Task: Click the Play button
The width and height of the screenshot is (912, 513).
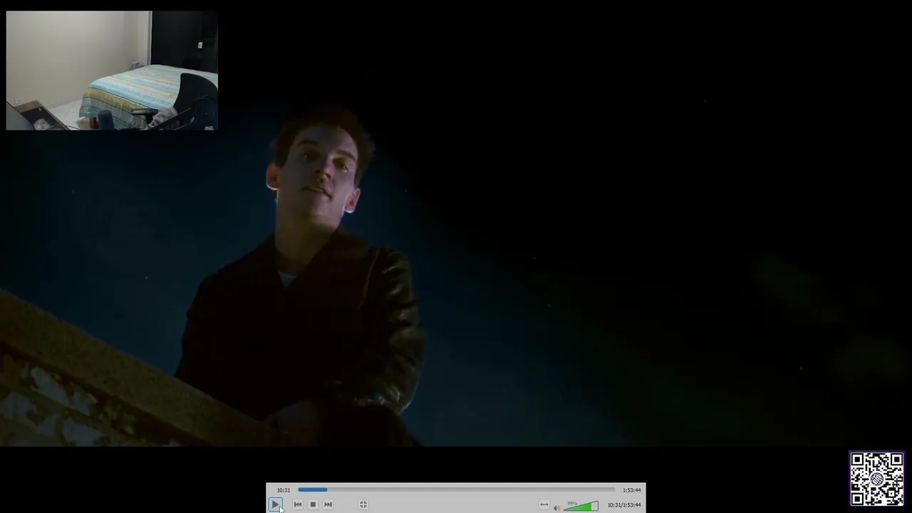Action: click(275, 504)
